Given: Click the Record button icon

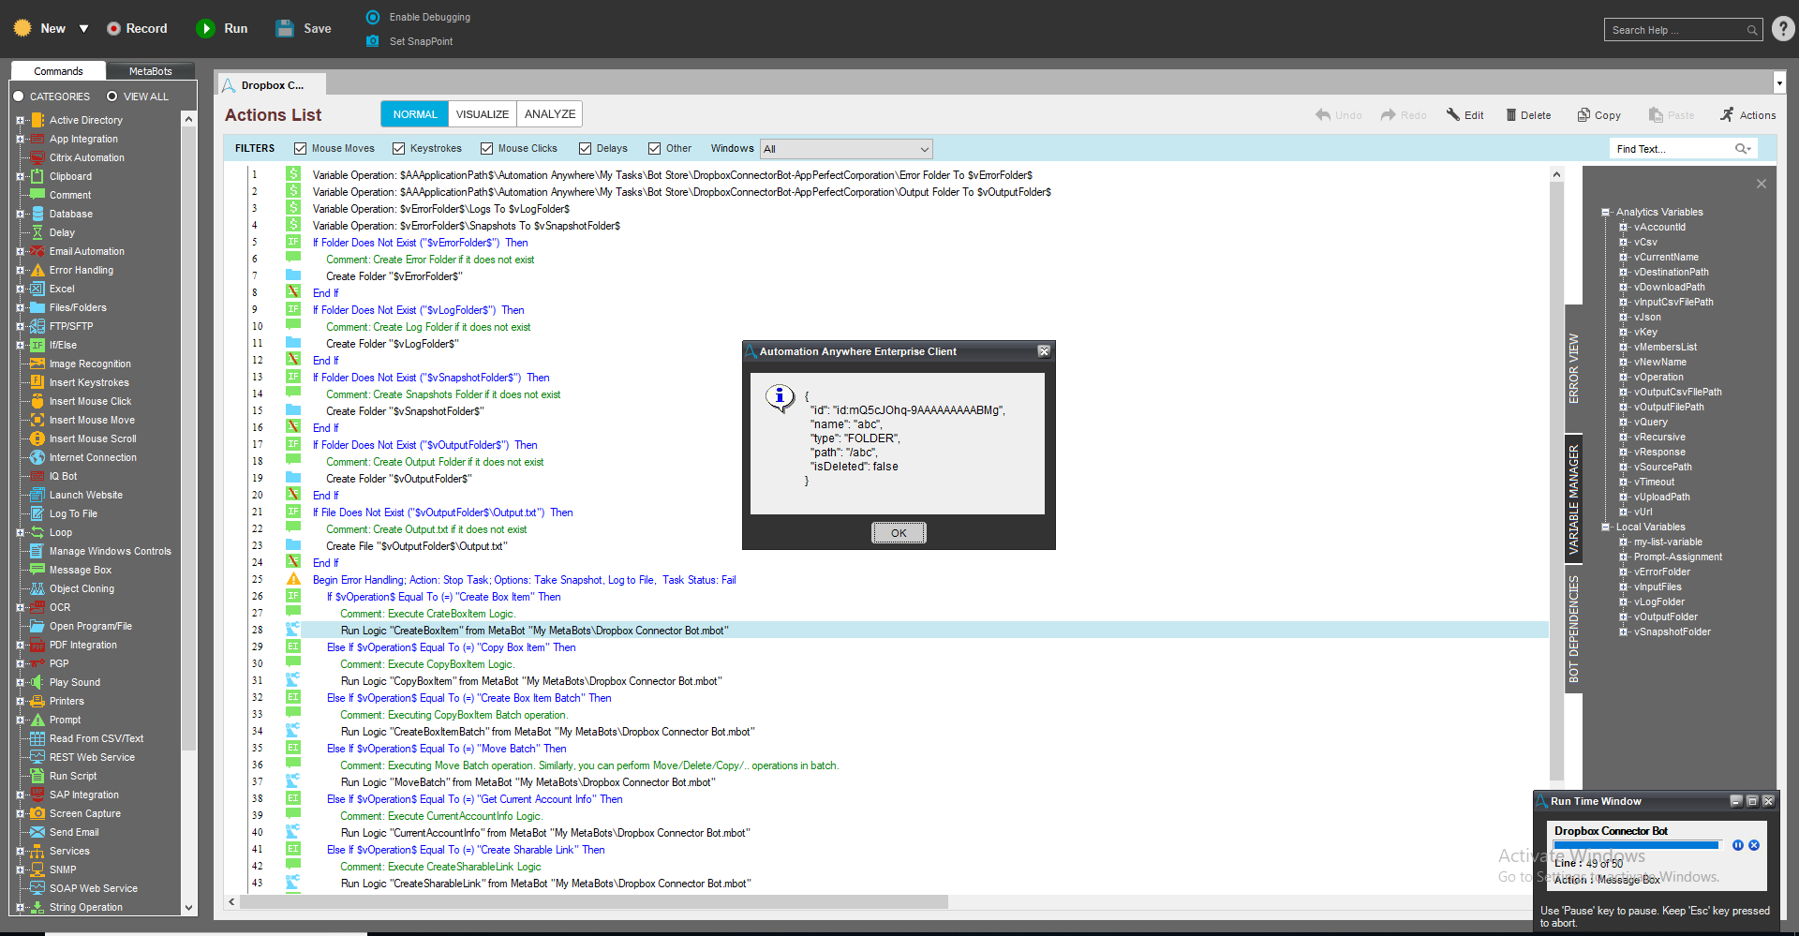Looking at the screenshot, I should (x=113, y=28).
